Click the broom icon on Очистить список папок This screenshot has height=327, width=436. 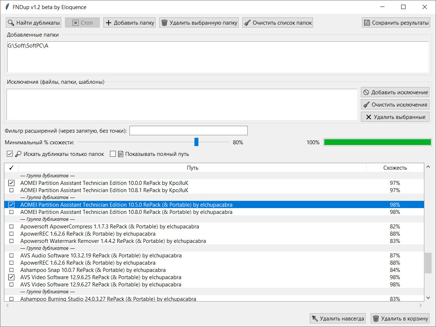coord(247,23)
